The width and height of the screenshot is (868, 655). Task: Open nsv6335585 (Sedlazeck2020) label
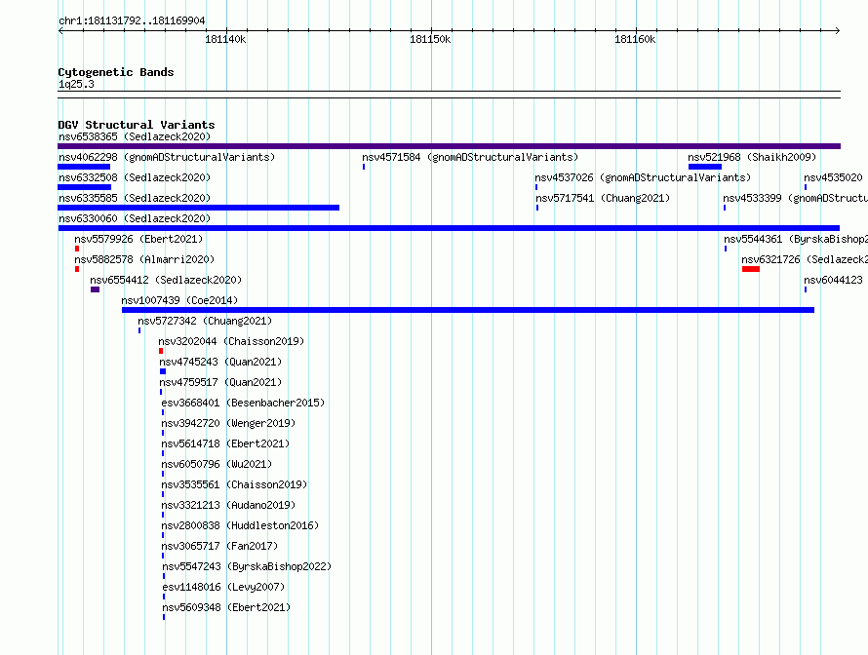135,198
